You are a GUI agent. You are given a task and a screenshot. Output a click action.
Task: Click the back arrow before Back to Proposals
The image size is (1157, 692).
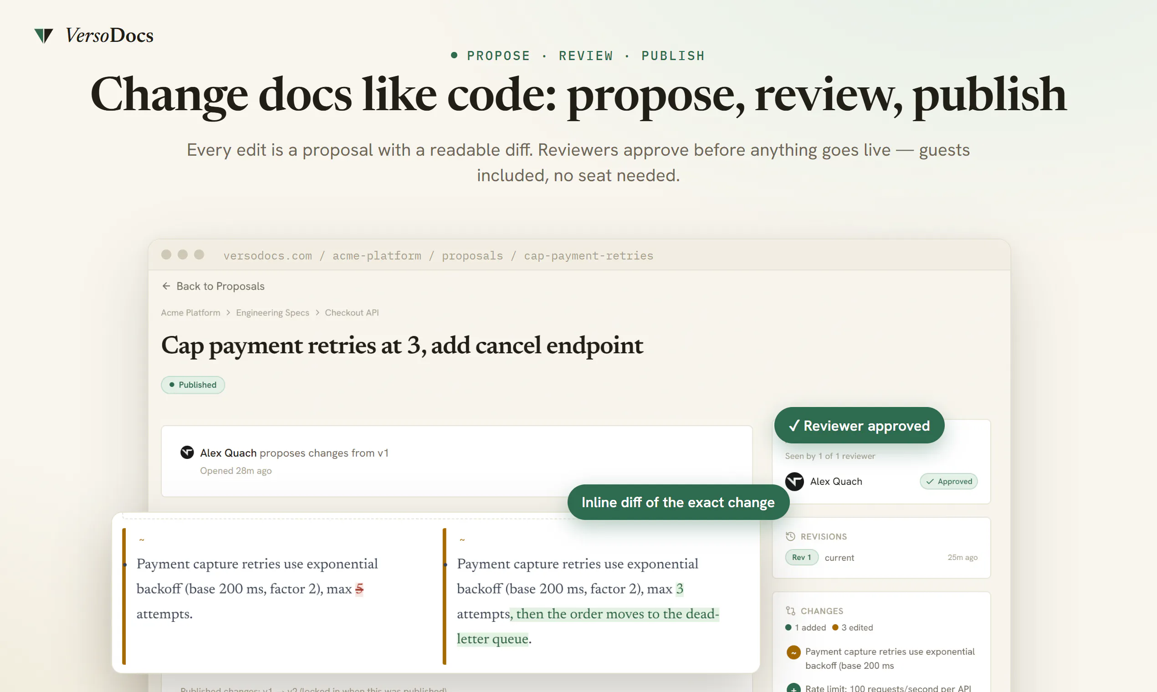point(166,286)
